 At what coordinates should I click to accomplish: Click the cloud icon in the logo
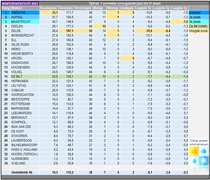tap(204, 151)
